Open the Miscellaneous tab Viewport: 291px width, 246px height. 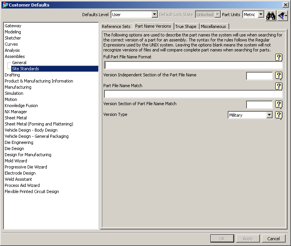click(x=213, y=26)
